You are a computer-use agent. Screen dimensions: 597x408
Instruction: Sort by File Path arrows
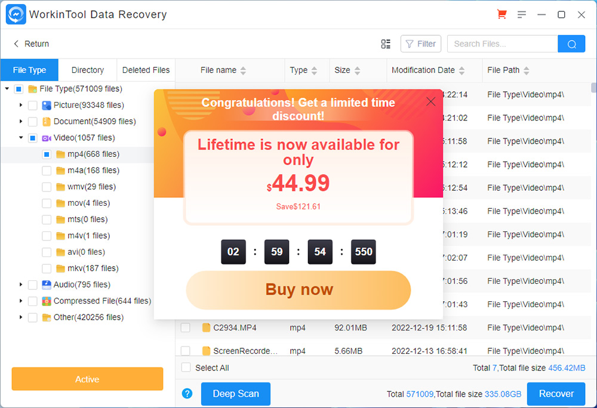[527, 70]
